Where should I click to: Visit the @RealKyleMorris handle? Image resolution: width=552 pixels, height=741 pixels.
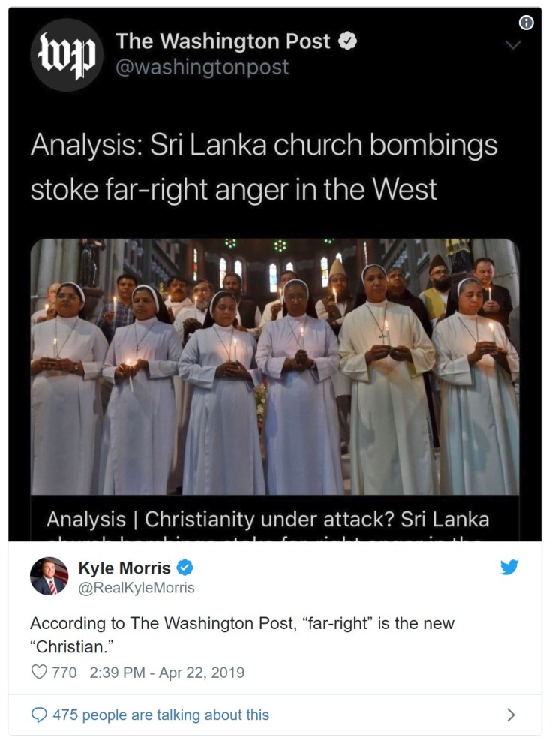click(136, 587)
